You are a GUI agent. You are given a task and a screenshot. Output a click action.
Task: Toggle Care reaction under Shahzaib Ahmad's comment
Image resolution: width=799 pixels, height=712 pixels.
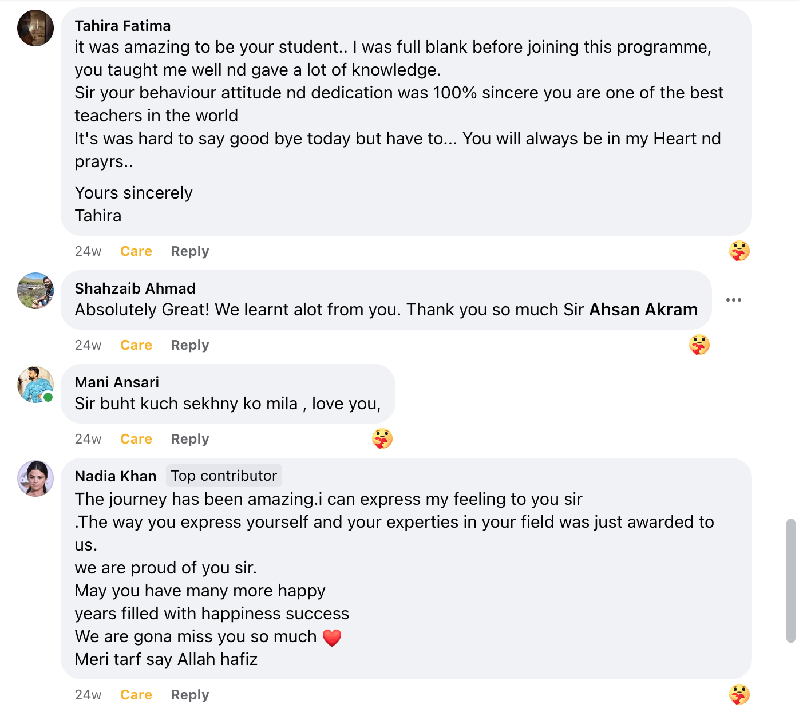(136, 345)
